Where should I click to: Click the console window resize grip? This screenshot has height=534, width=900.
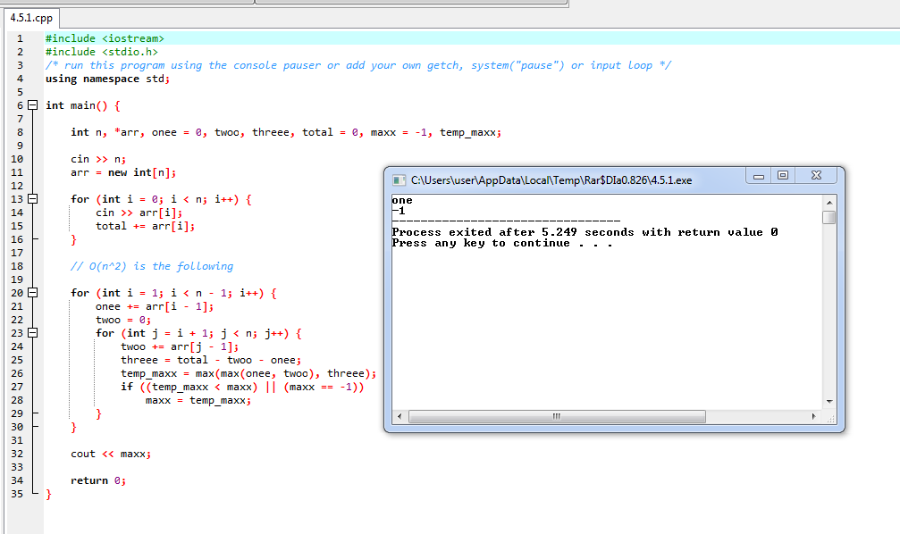point(829,418)
